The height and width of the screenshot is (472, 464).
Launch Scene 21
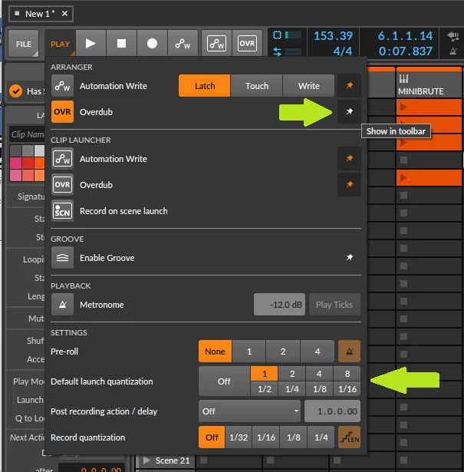[x=147, y=460]
